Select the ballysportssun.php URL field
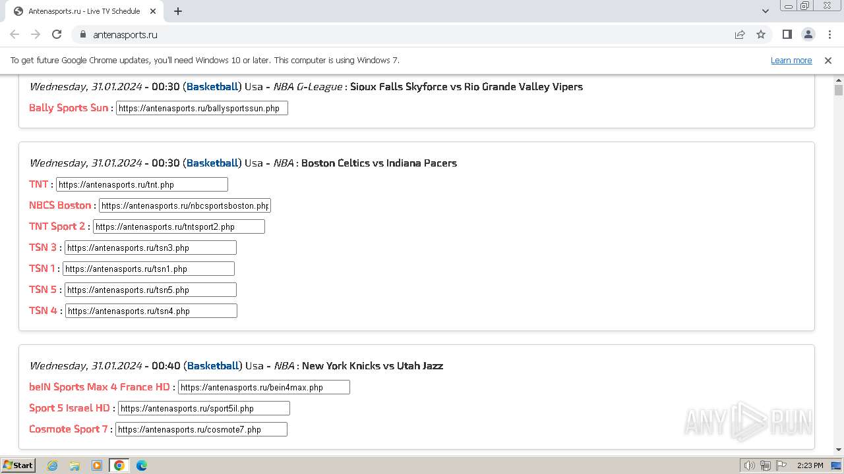844x474 pixels. pos(202,108)
